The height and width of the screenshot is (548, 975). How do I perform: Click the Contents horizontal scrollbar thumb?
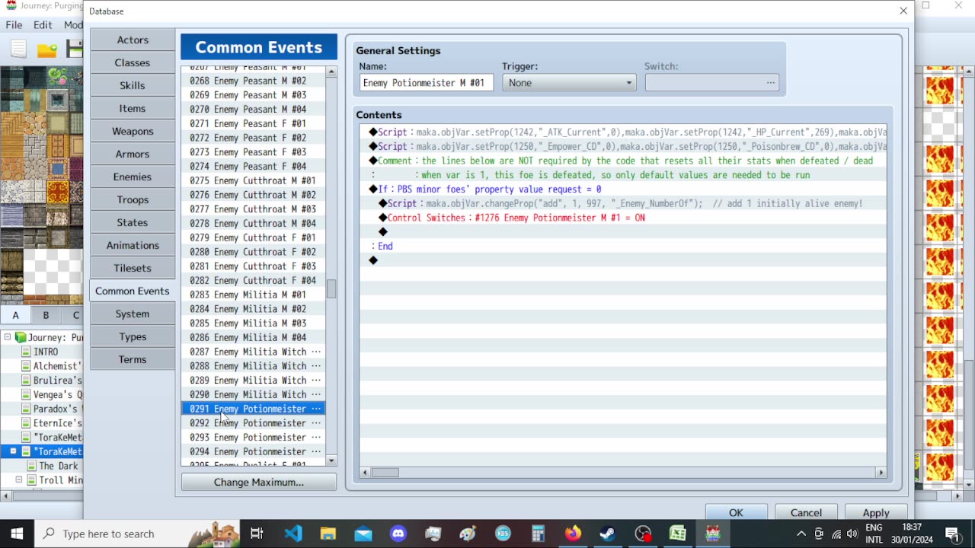tap(385, 473)
